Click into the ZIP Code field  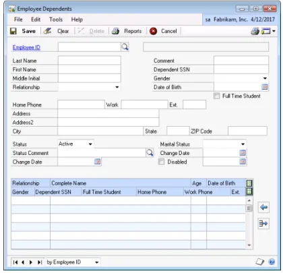click(247, 131)
